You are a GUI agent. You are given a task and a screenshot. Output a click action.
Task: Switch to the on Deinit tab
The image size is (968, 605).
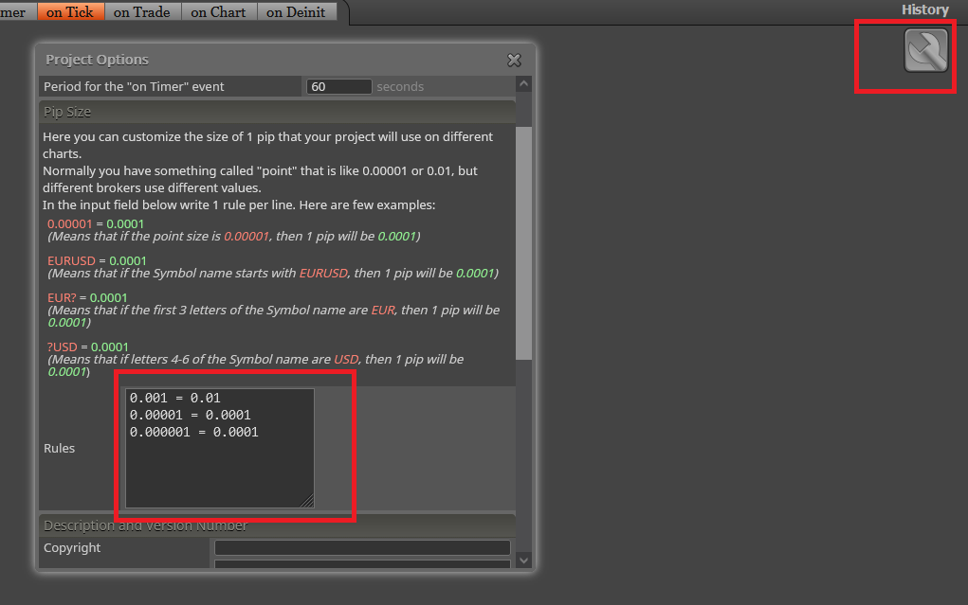point(297,11)
